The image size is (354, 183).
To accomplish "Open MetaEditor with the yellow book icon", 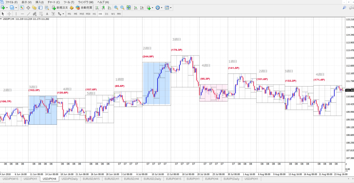I will click(72, 8).
